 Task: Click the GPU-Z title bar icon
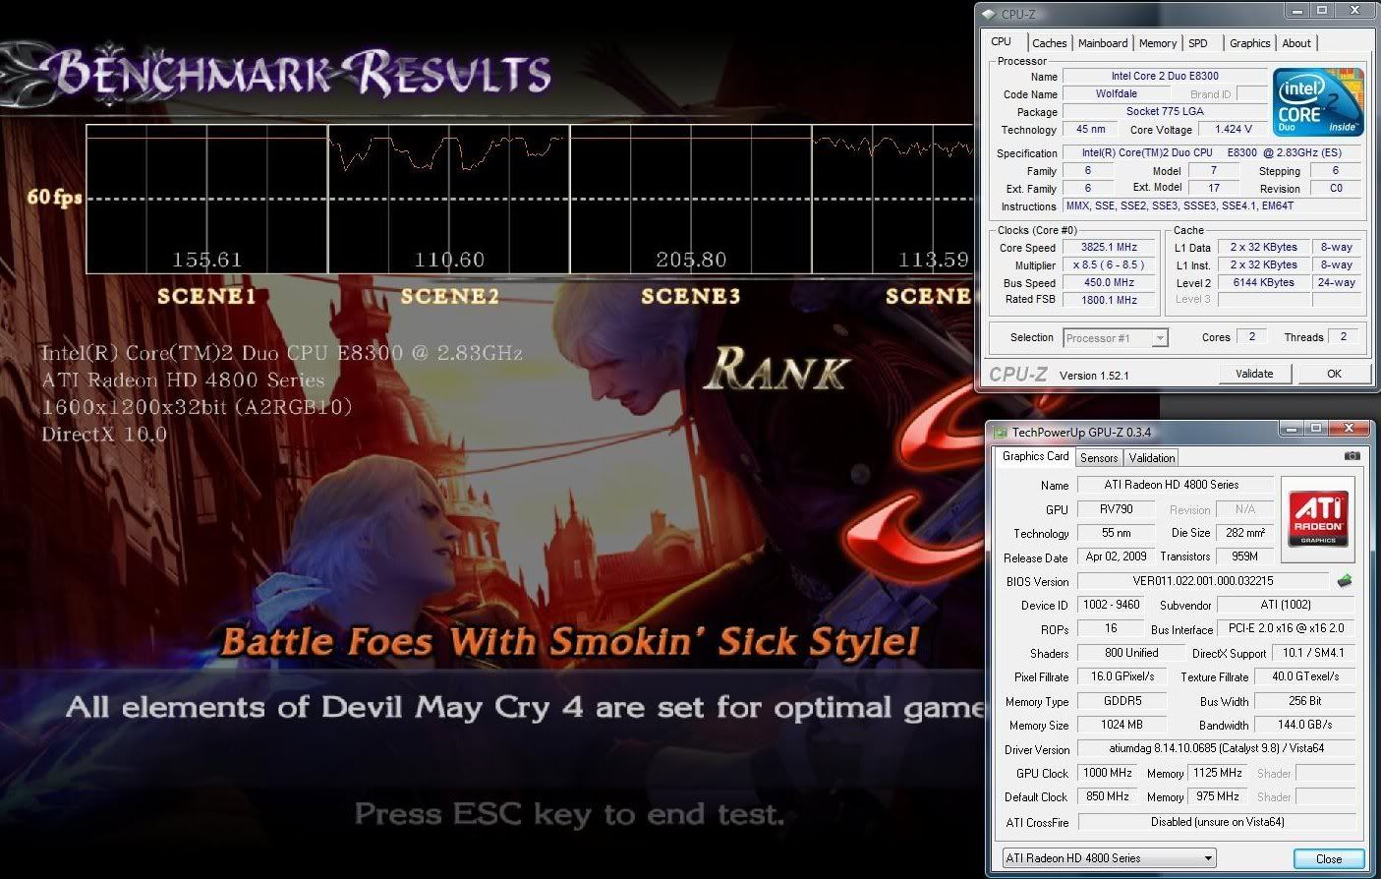click(x=1001, y=432)
